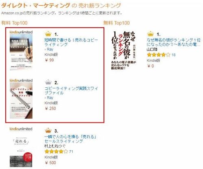This screenshot has width=203, height=169.
Task: Open the title link 短時間で書ける！売れるコピーライティング
Action: (71, 42)
